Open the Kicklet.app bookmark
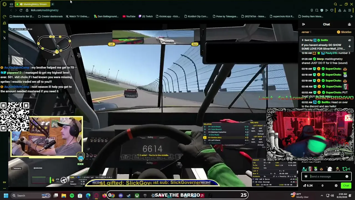 168,16
